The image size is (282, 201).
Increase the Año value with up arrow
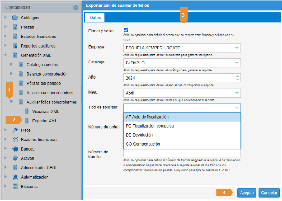[237, 76]
